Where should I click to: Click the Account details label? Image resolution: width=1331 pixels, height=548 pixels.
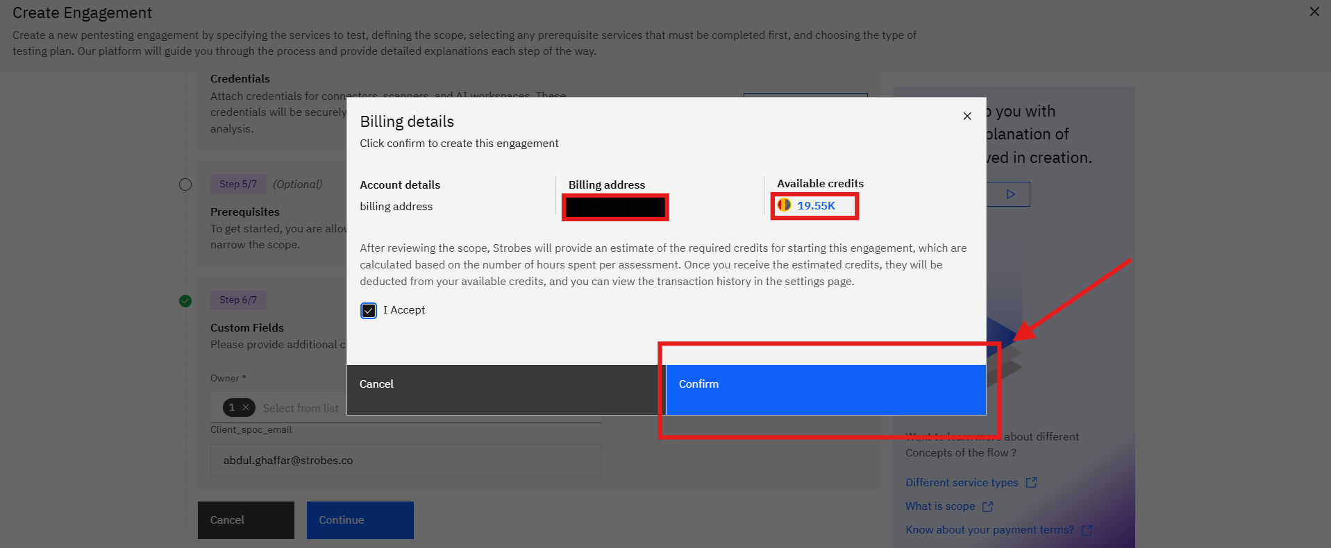pyautogui.click(x=400, y=185)
